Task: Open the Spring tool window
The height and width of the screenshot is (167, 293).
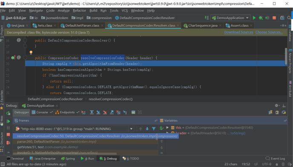Action: 68,159
